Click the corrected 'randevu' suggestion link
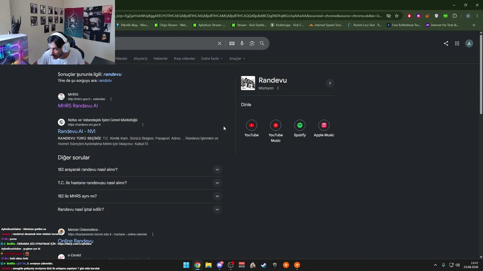483x271 pixels. (112, 74)
